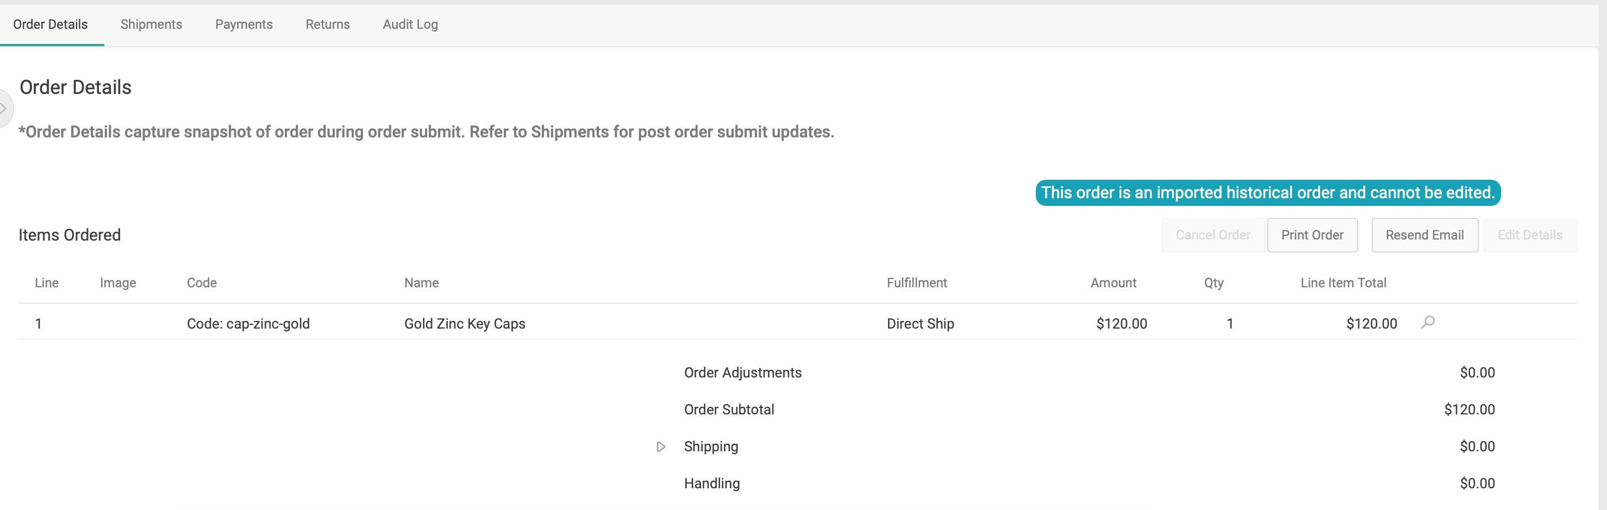Select line 1 of Items Ordered
Image resolution: width=1607 pixels, height=510 pixels.
click(x=39, y=324)
